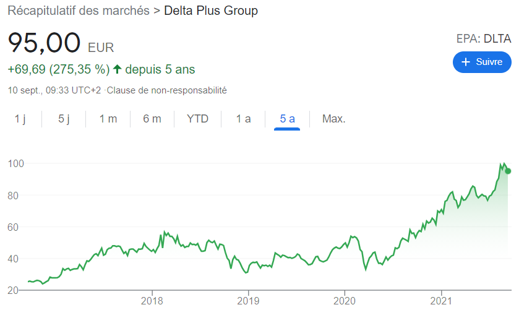
Task: Click the EPA: DLTA ticker text
Action: [x=483, y=38]
